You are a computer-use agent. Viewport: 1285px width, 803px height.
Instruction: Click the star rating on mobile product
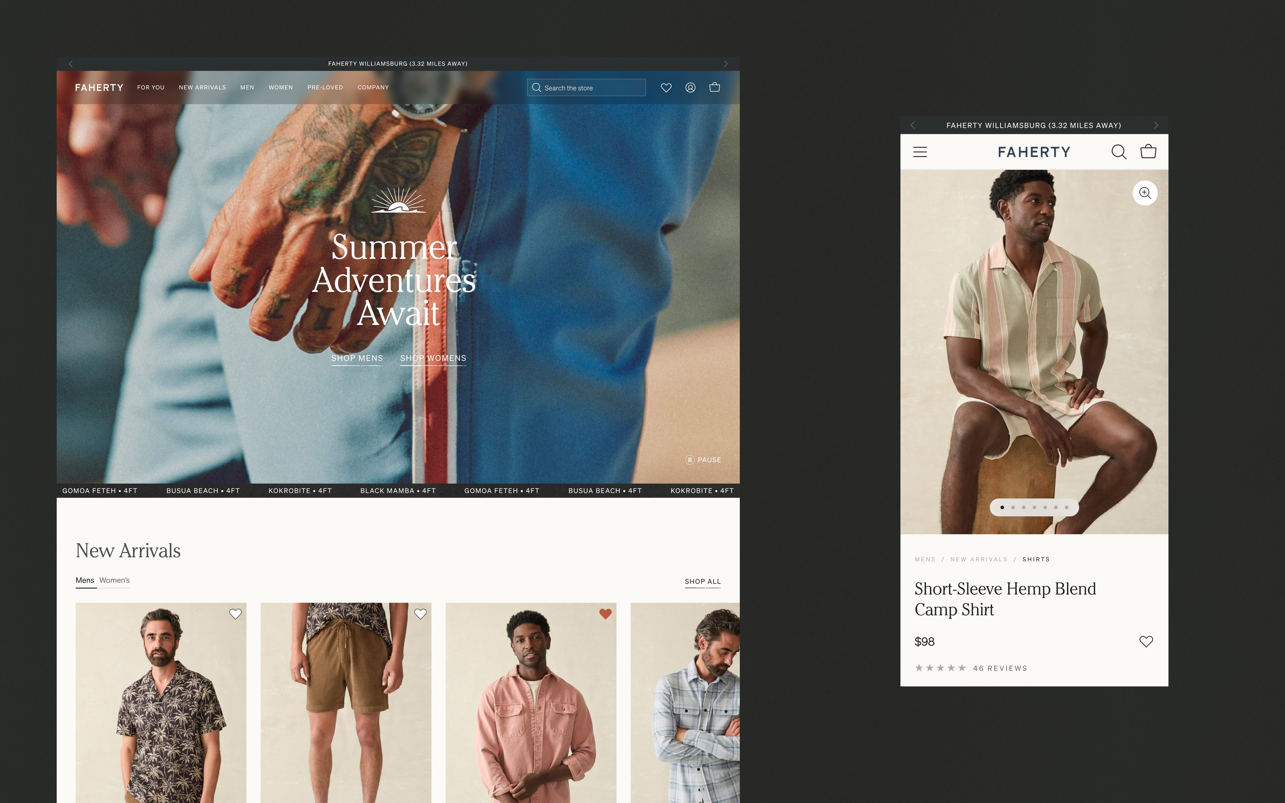click(x=940, y=668)
